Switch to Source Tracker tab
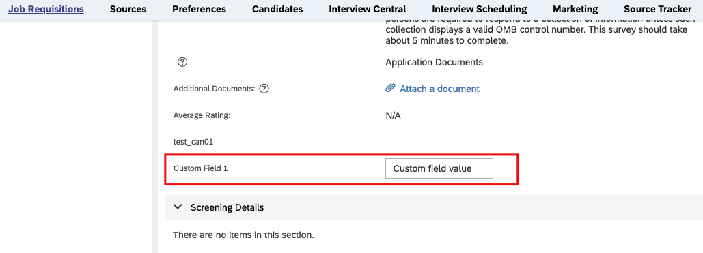 tap(657, 9)
